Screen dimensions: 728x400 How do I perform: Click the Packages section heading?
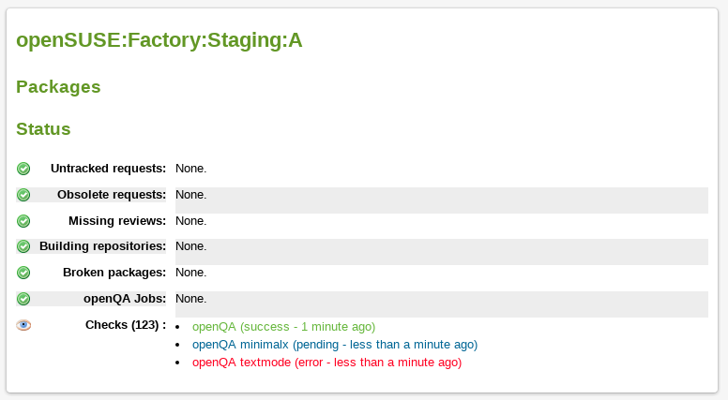[58, 87]
